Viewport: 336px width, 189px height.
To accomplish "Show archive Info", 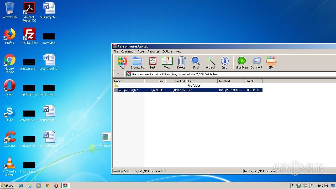I will (225, 63).
